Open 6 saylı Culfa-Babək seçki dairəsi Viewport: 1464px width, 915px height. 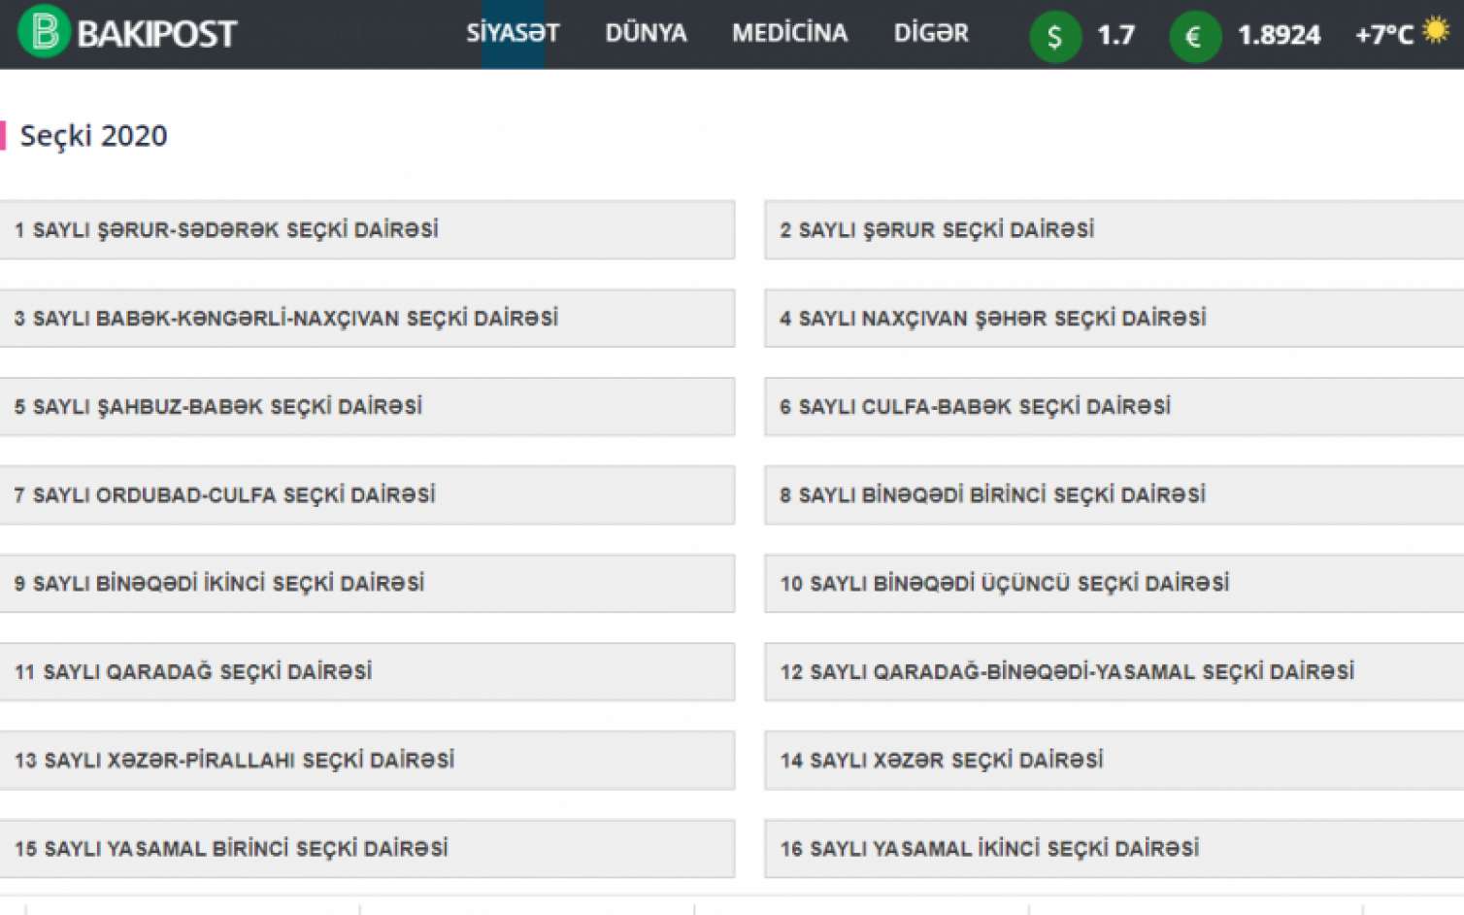point(1115,407)
